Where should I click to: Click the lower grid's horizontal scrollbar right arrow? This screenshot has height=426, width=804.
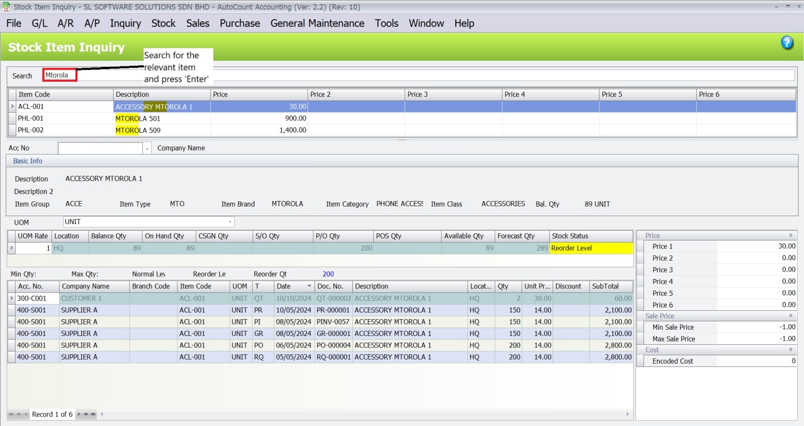pos(627,414)
